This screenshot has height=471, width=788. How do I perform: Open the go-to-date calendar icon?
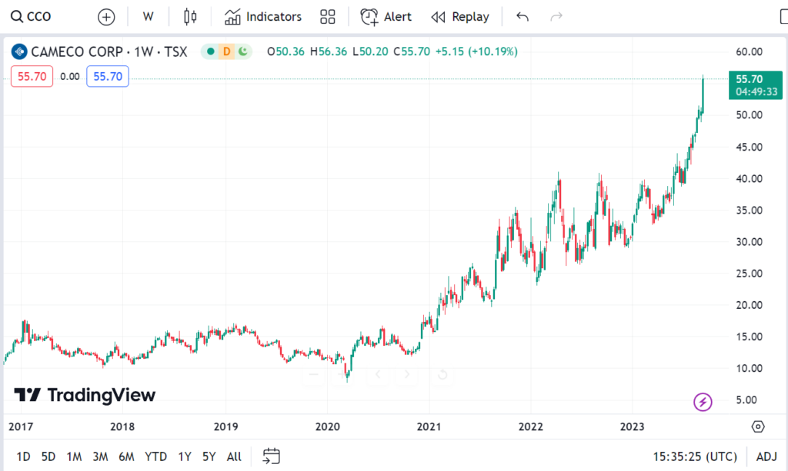click(272, 456)
